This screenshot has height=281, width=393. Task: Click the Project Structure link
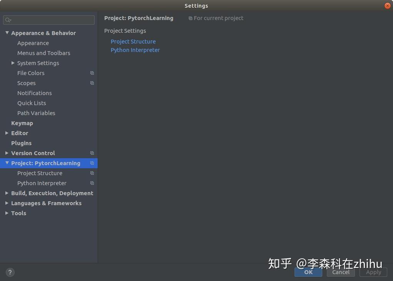[133, 41]
